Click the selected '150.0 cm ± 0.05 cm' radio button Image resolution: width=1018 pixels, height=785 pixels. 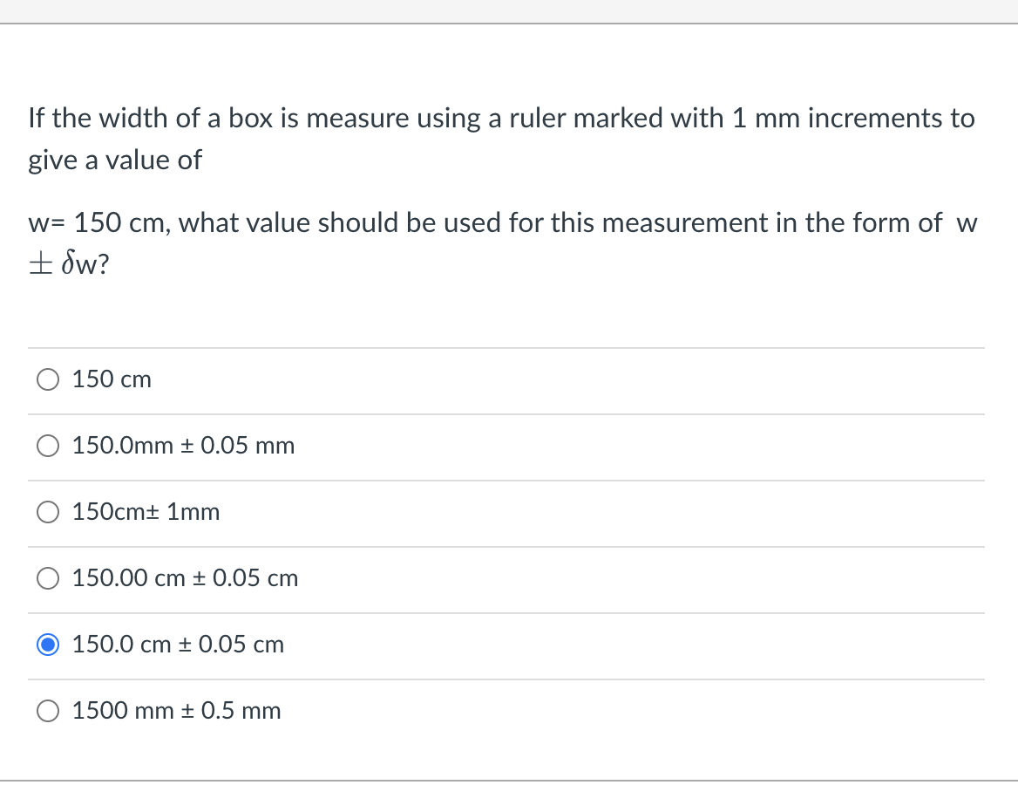tap(48, 645)
